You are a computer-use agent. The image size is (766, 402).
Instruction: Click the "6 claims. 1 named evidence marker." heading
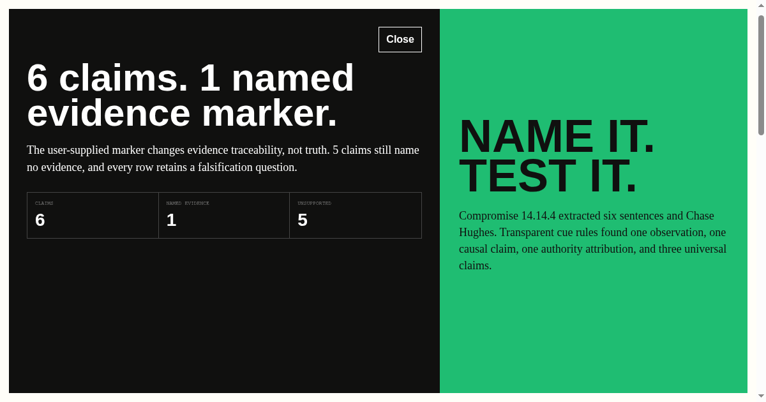pos(190,95)
